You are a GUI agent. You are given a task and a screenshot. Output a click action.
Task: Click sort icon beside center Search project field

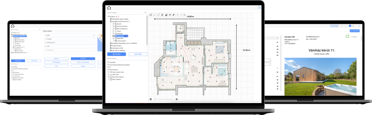(146, 13)
